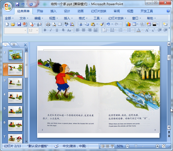Click the New document icon

click(7, 24)
